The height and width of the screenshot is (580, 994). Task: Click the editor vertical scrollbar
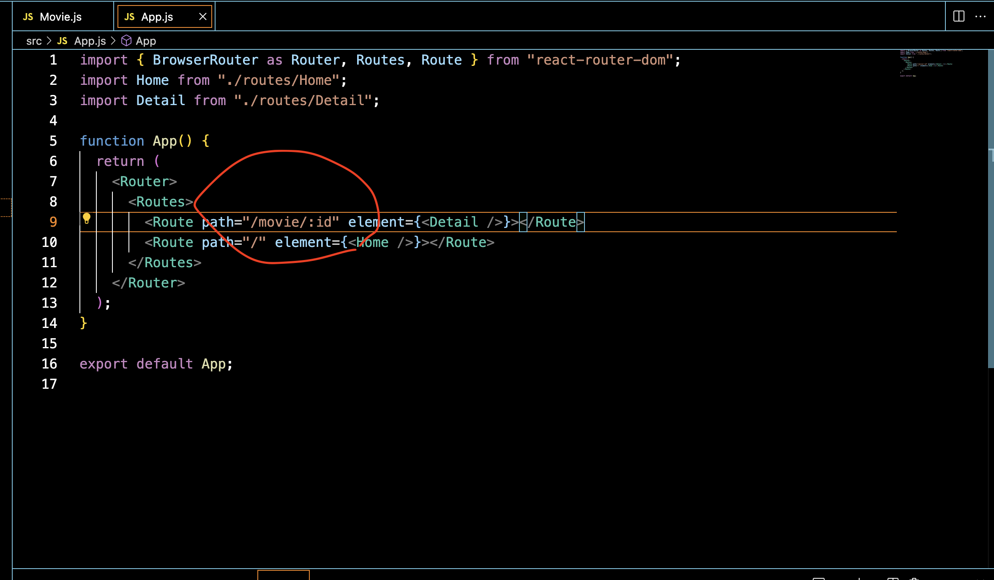(991, 211)
